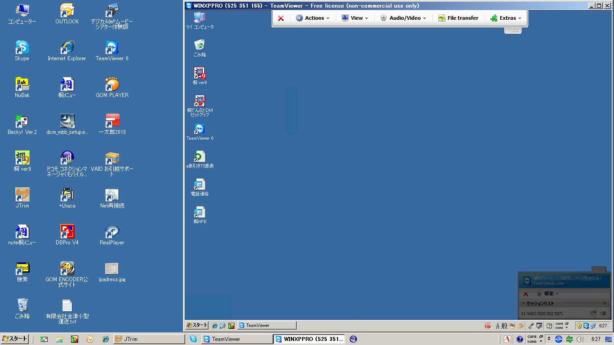Close the remote session with the red X
Viewport: 614px width, 345px height.
[x=281, y=18]
